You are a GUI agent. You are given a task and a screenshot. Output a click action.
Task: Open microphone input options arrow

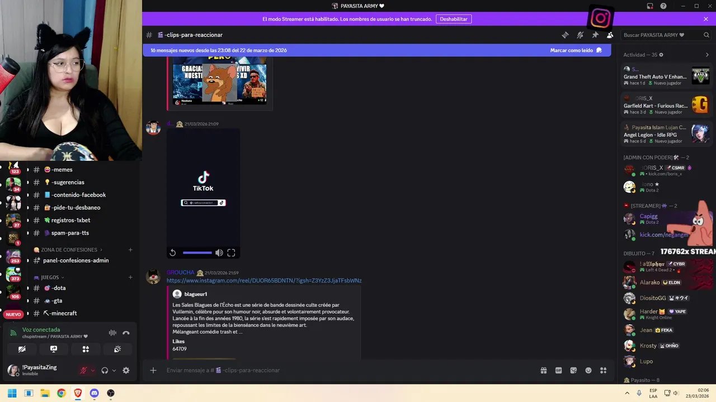[x=92, y=370]
